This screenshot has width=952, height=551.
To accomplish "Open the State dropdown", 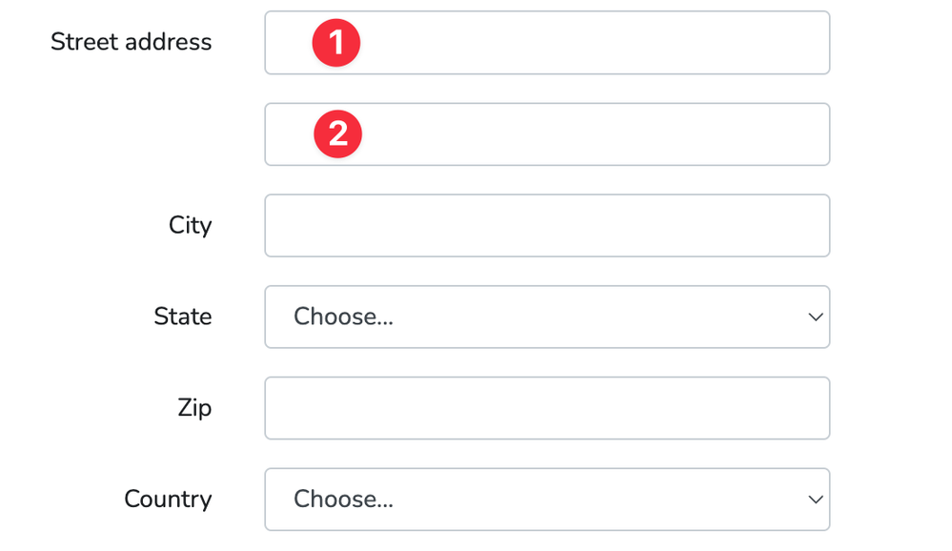I will (x=547, y=316).
